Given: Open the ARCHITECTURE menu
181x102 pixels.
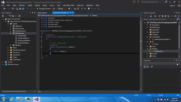Looking at the screenshot, I should pyautogui.click(x=68, y=5).
